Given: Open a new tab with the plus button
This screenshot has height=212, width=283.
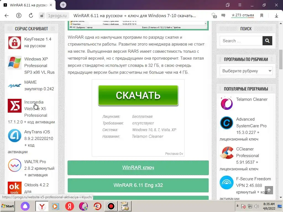Looking at the screenshot, I should pyautogui.click(x=63, y=5).
